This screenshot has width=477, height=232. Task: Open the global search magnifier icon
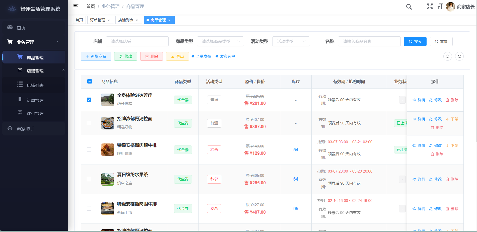coord(409,7)
